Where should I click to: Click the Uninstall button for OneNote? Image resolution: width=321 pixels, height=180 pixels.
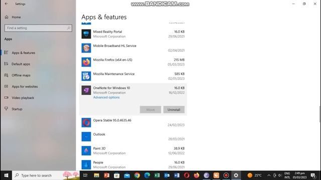[174, 109]
